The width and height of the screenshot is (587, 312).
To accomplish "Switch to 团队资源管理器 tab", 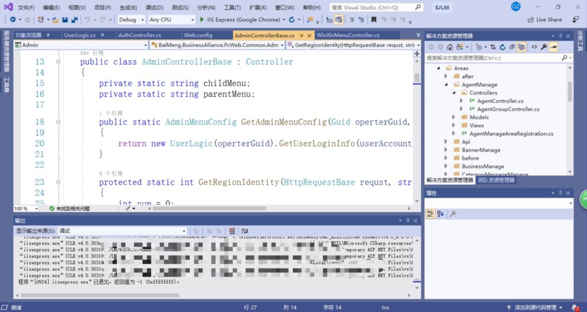I will tap(496, 180).
